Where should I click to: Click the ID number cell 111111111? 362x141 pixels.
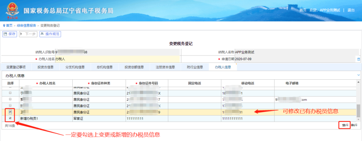pos(147,118)
